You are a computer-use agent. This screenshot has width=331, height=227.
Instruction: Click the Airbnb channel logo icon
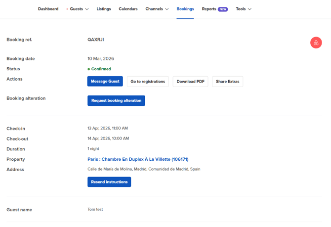pyautogui.click(x=316, y=43)
